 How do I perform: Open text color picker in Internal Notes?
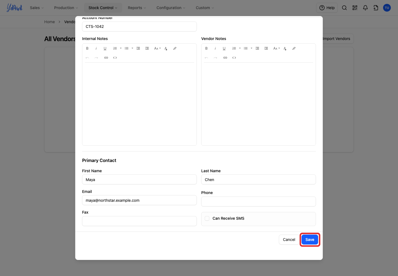pyautogui.click(x=166, y=49)
